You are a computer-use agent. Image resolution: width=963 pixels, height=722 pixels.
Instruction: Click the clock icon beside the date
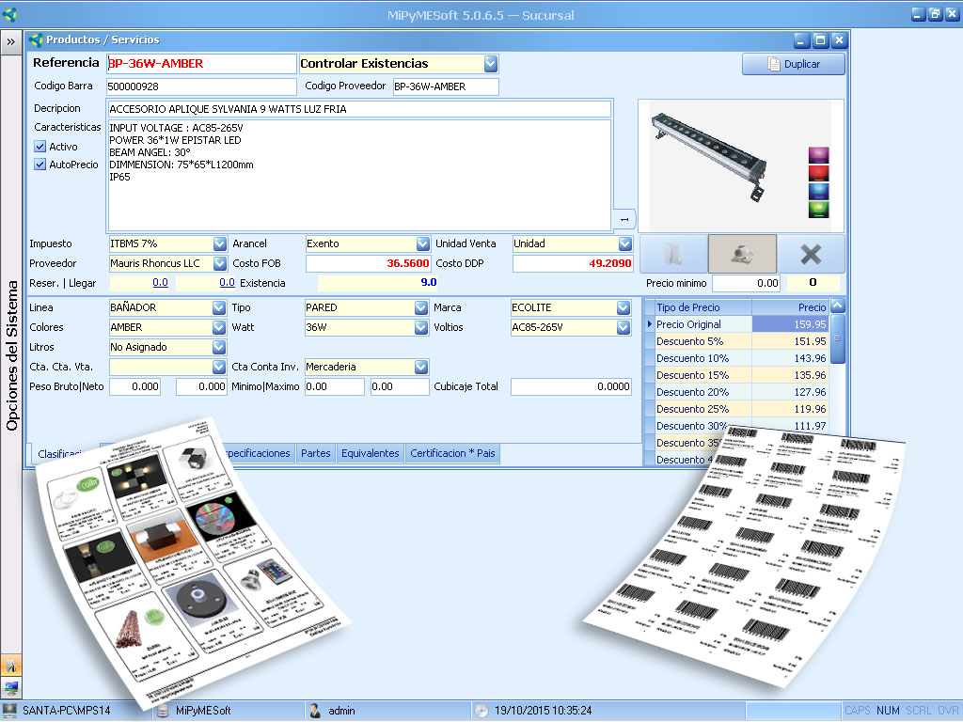point(481,711)
